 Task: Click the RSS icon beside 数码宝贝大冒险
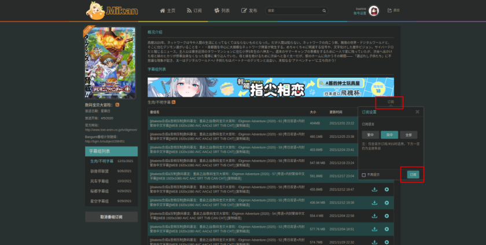117,105
